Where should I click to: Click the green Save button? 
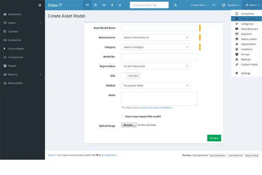(214, 138)
